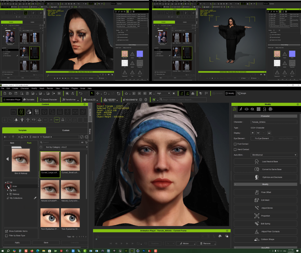This screenshot has width=301, height=253.
Task: Click the Begin Online Content Search field
Action: (183, 100)
